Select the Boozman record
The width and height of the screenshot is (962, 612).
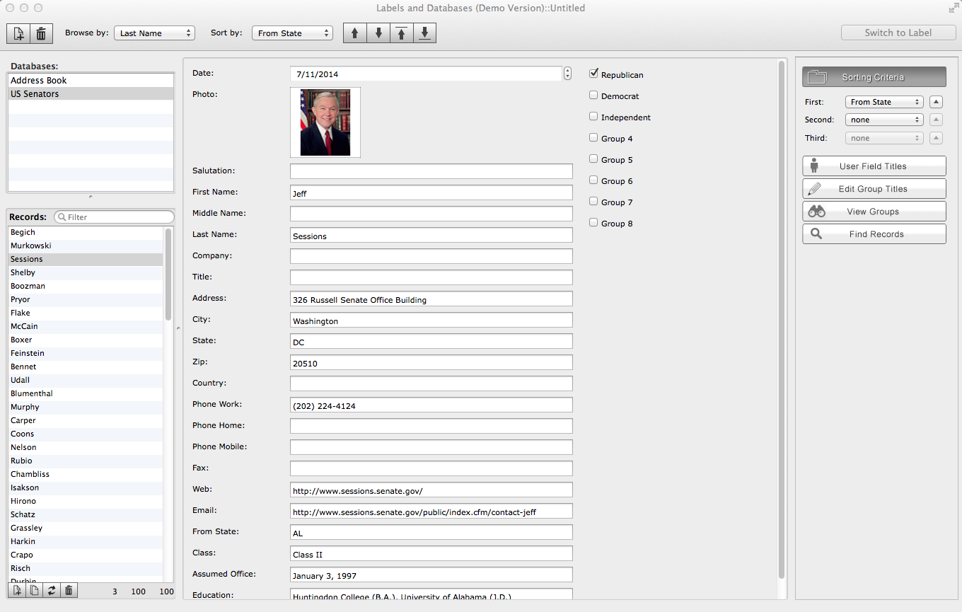(86, 286)
